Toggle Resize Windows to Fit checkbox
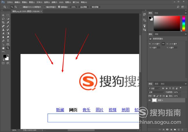The width and height of the screenshot is (188, 132). 21,7
